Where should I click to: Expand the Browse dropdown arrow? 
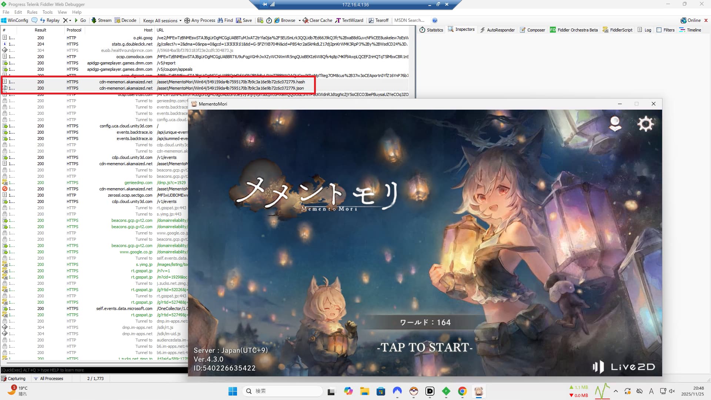[300, 20]
